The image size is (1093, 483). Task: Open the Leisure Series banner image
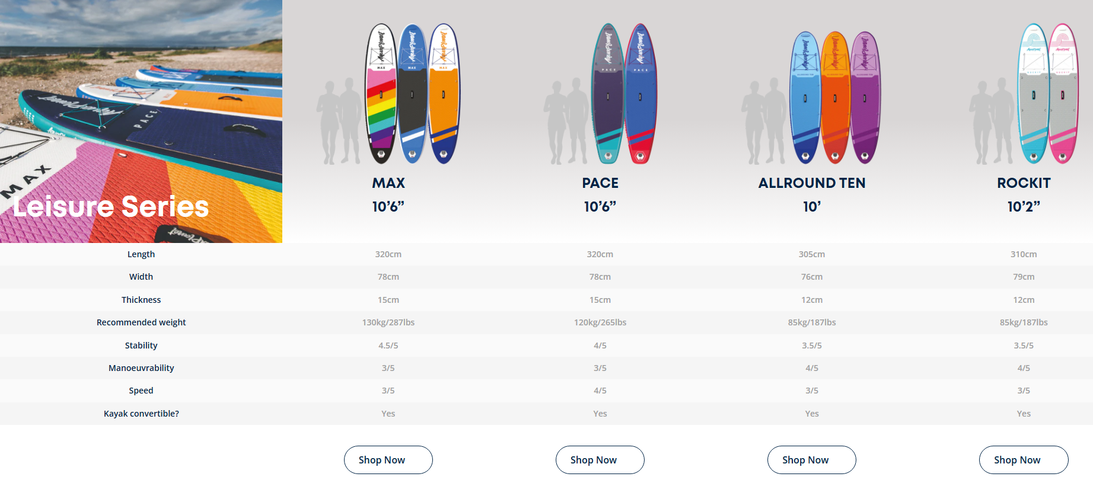click(x=141, y=121)
